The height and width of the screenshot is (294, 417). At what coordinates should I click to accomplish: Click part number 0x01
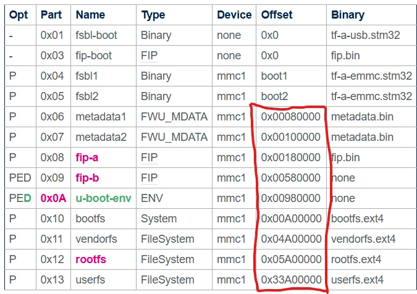click(52, 35)
